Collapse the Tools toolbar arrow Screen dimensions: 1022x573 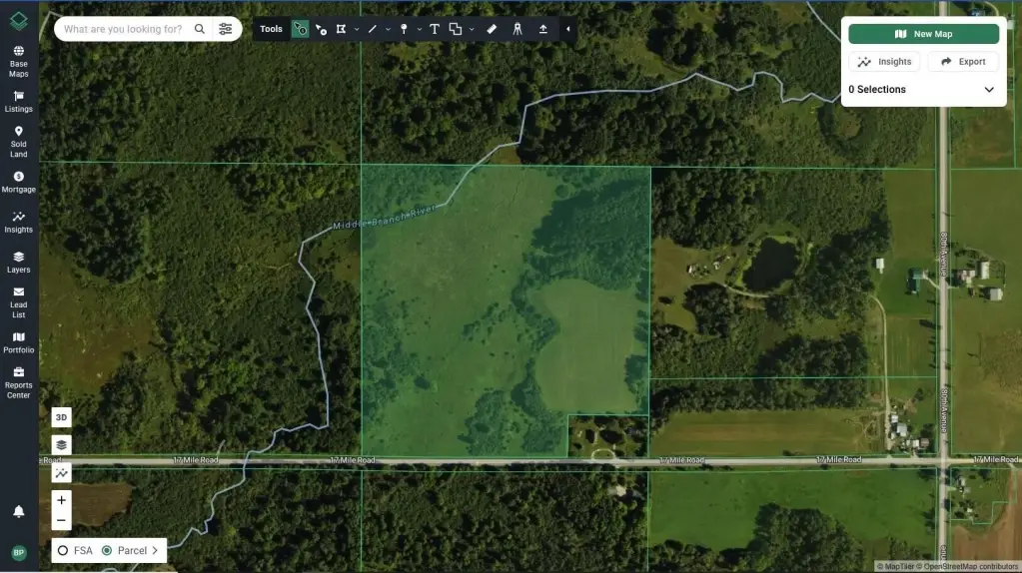coord(567,29)
